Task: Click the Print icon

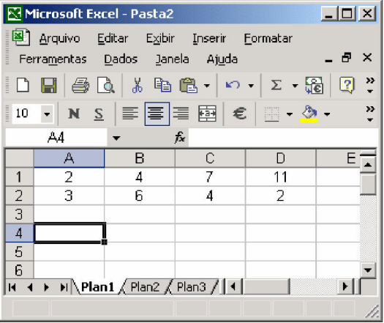Action: (x=80, y=85)
